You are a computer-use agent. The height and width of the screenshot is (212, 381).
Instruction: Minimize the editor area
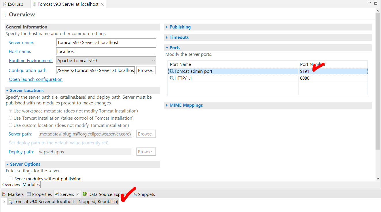click(369, 3)
